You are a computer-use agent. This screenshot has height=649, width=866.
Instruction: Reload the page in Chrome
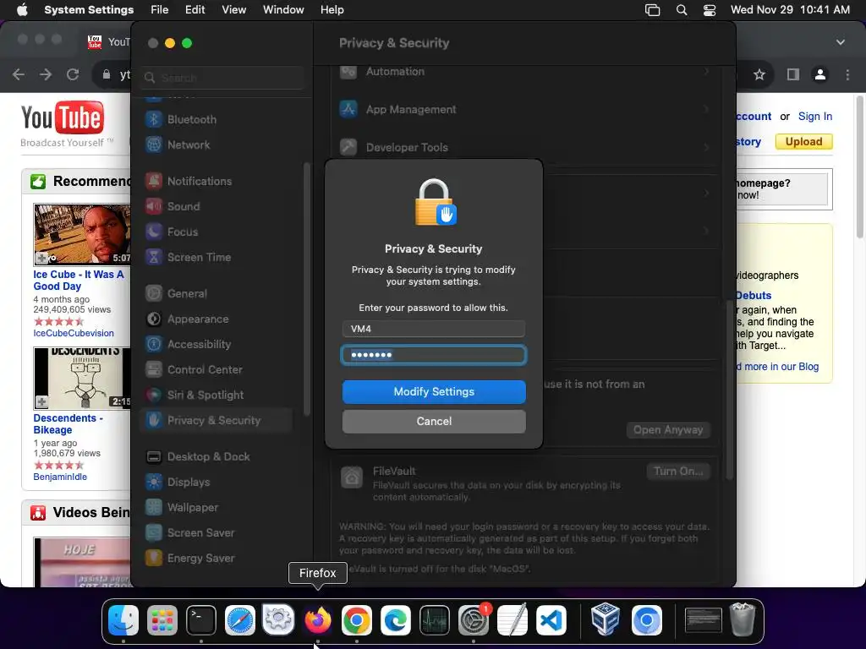[x=73, y=74]
